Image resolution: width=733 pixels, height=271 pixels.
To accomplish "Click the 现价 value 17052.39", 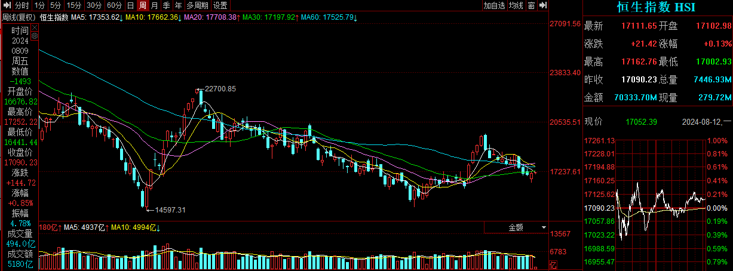I will (642, 122).
